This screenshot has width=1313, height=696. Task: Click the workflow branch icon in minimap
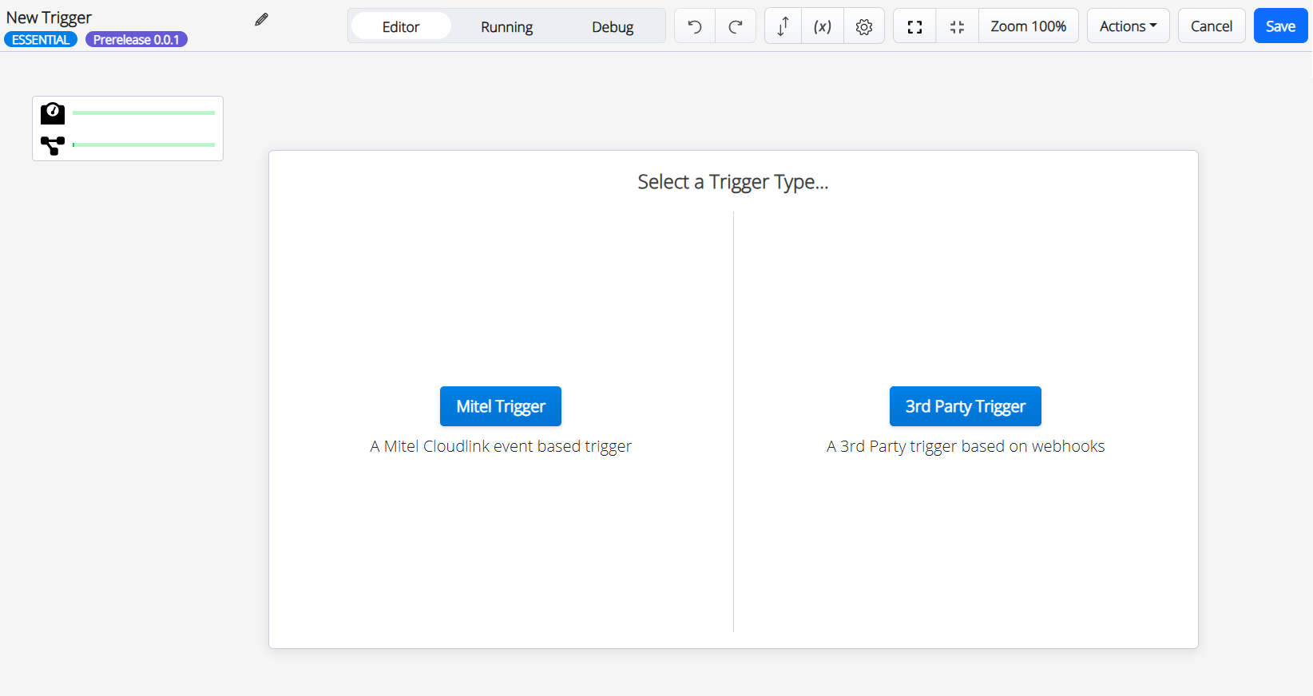(53, 145)
